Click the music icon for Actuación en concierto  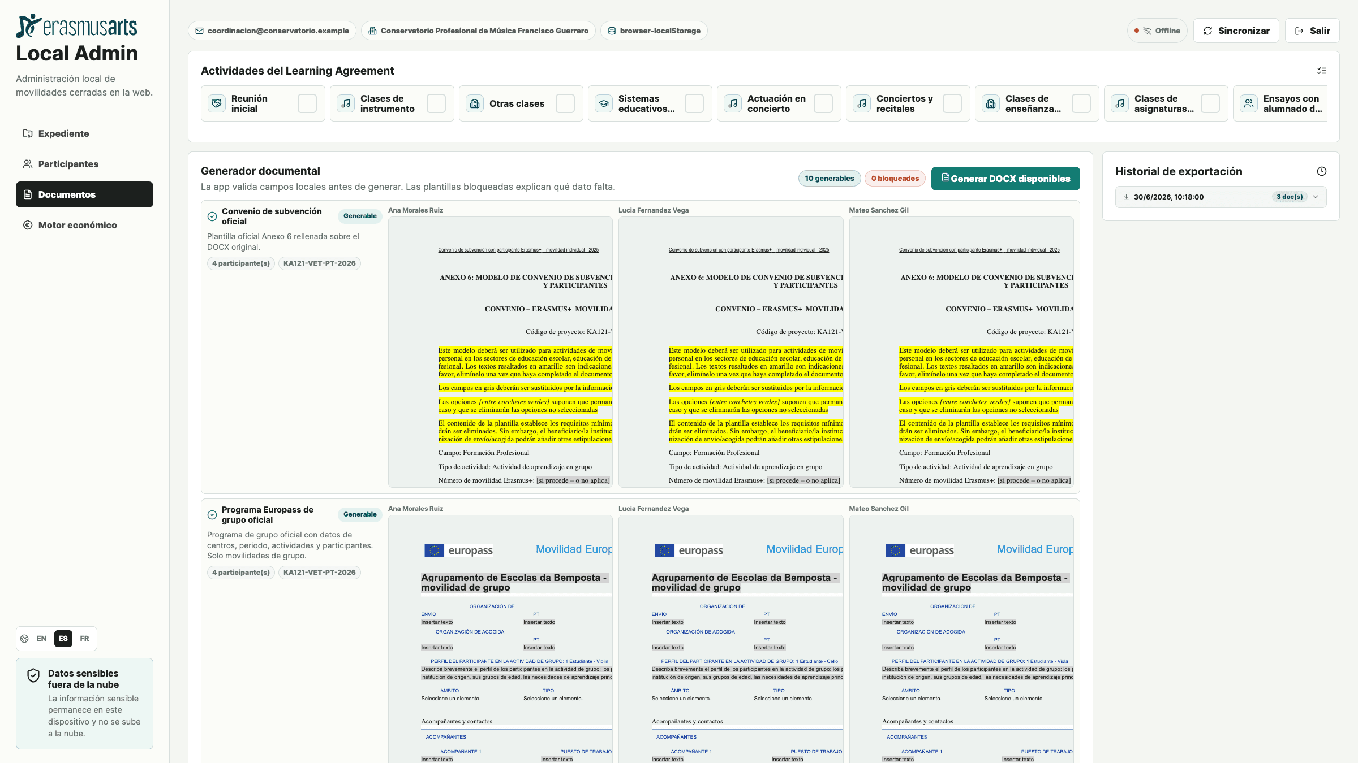click(x=733, y=103)
